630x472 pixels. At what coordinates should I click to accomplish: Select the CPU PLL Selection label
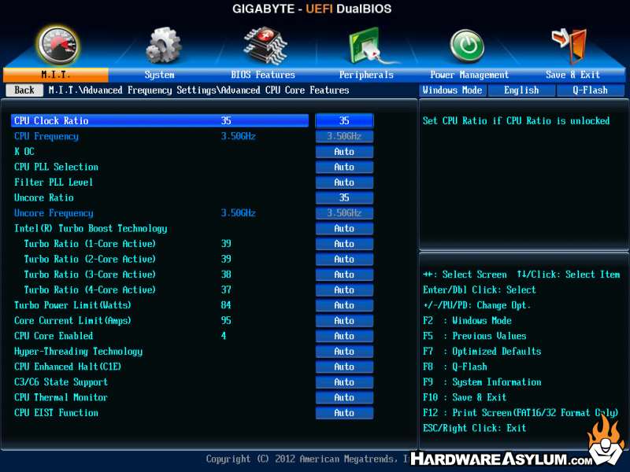pyautogui.click(x=56, y=167)
